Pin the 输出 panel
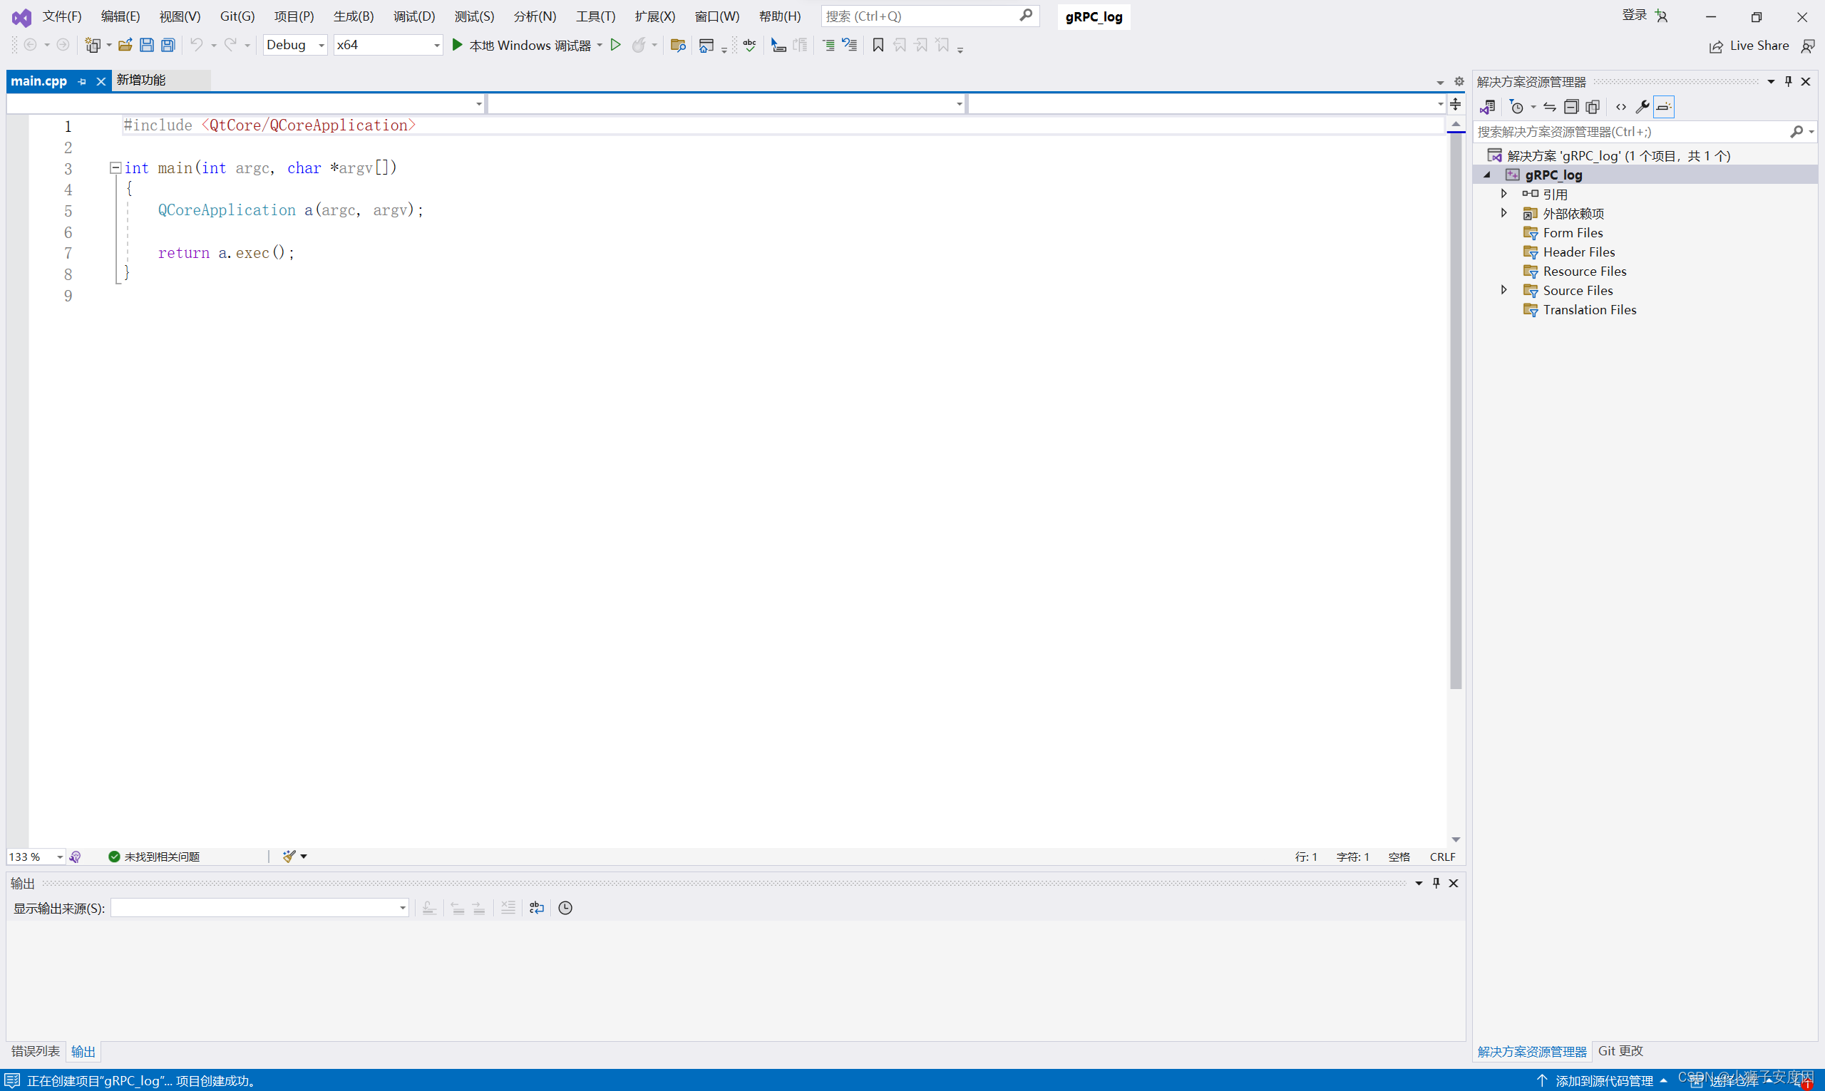The height and width of the screenshot is (1091, 1825). click(x=1435, y=883)
